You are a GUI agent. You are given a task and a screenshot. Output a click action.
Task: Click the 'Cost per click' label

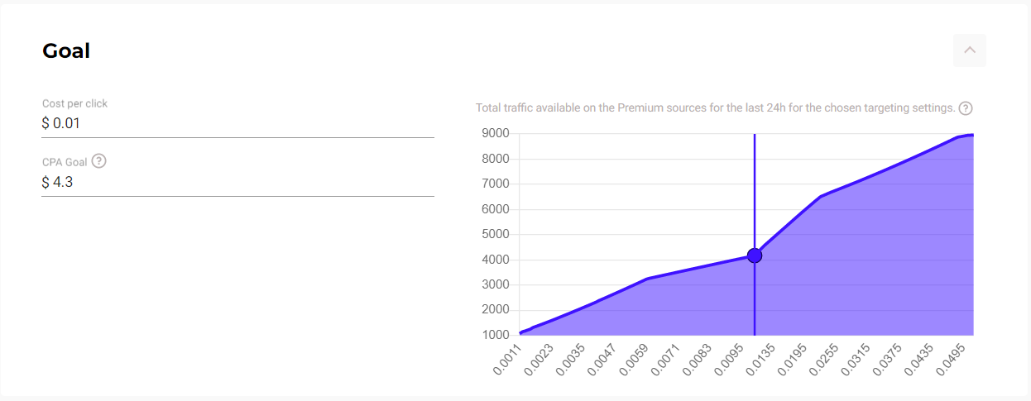pyautogui.click(x=74, y=103)
